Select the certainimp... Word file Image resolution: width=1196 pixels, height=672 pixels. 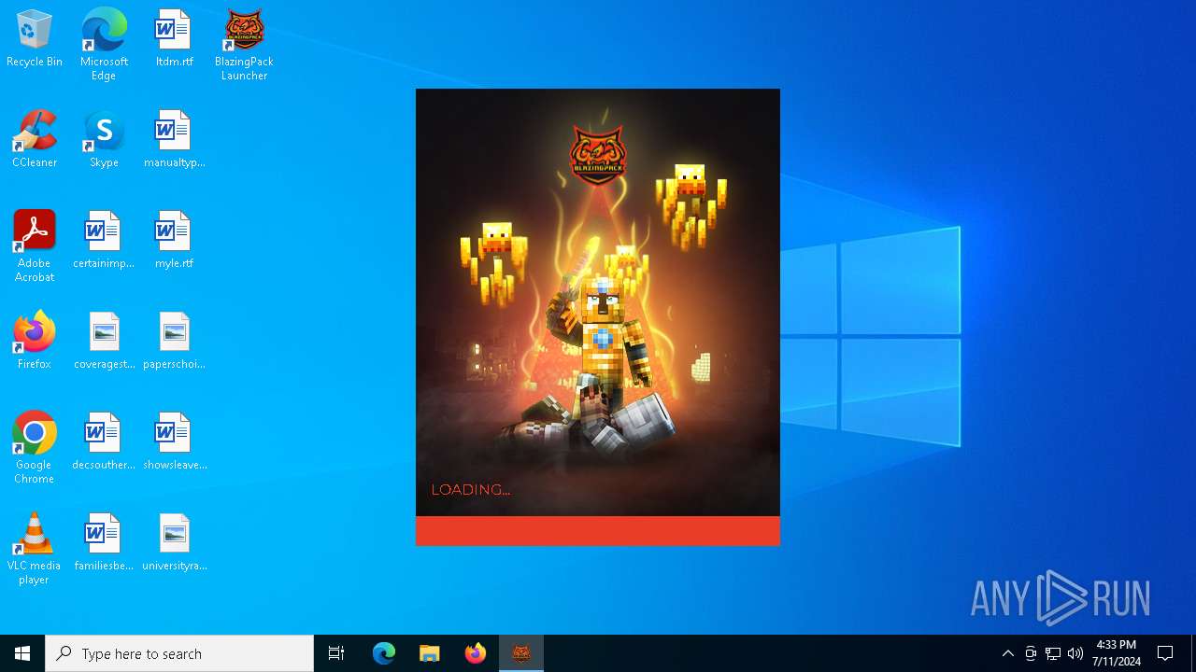104,240
